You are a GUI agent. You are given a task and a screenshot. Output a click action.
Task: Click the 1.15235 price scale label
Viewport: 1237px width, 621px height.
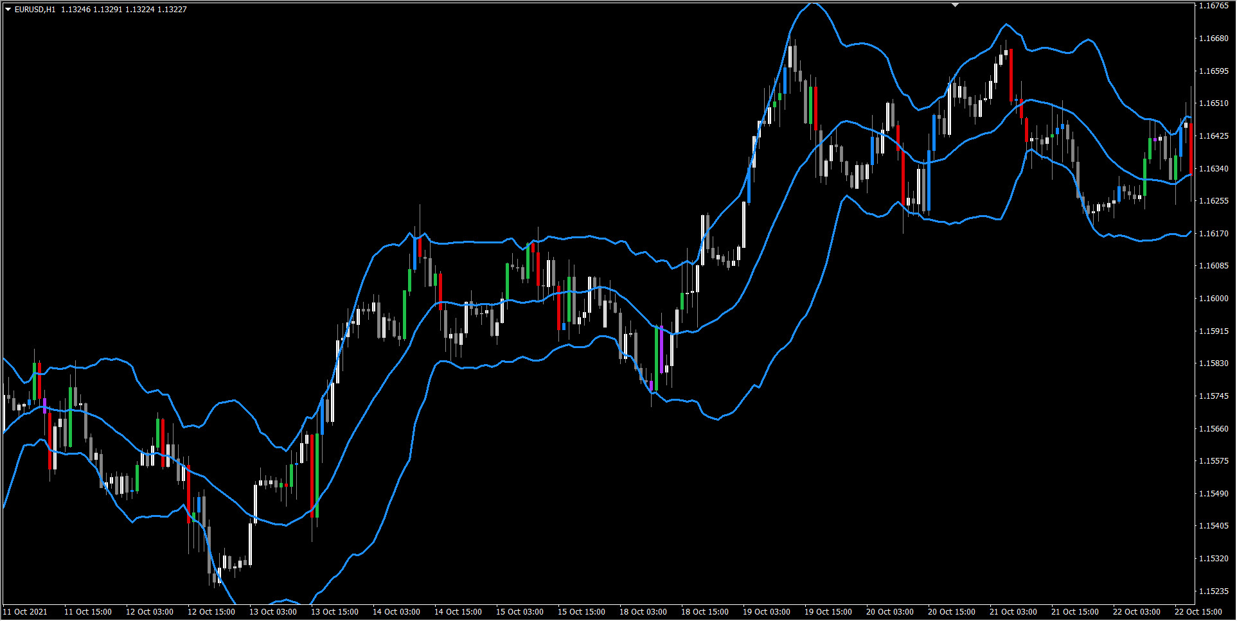(1213, 591)
